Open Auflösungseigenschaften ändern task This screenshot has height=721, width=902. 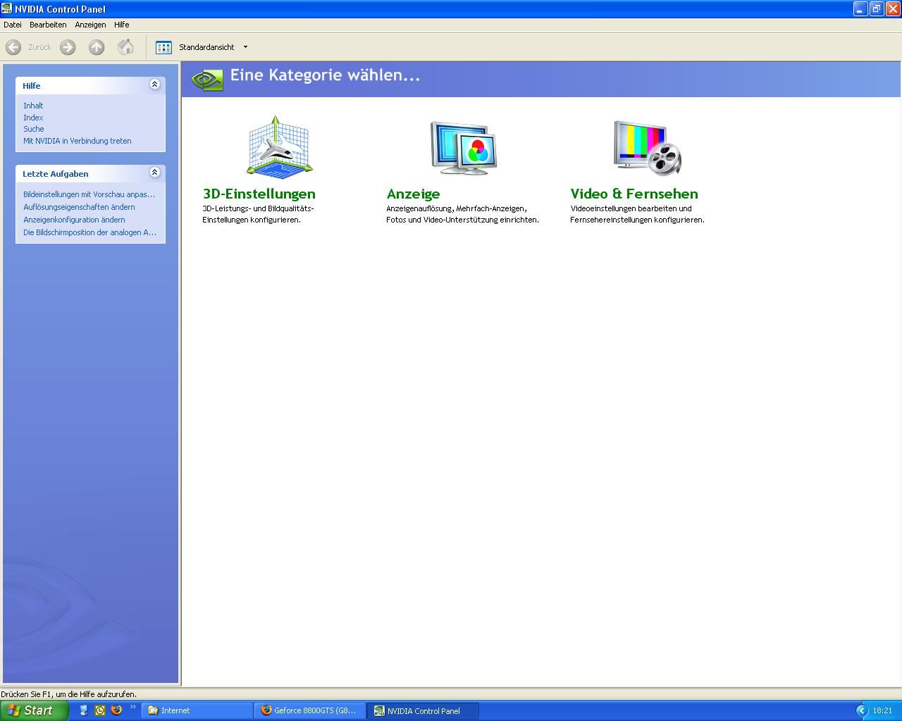click(x=79, y=207)
